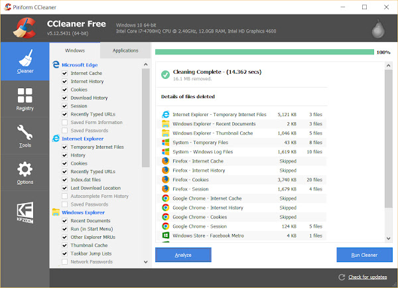
Task: Click the System Windows Log Files icon
Action: pos(165,152)
